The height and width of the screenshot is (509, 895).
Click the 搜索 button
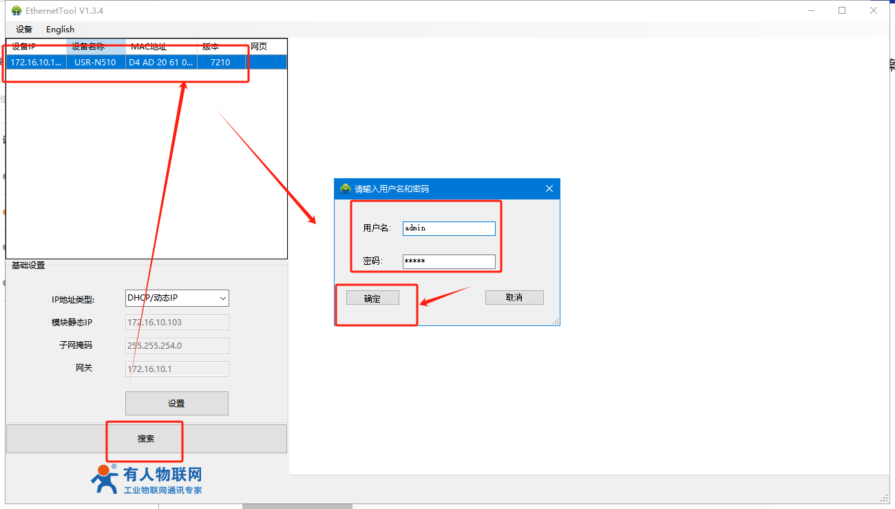[x=147, y=439]
